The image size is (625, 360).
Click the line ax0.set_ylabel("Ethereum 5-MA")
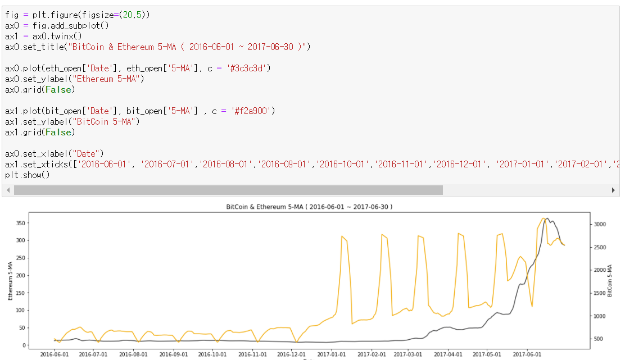point(75,79)
